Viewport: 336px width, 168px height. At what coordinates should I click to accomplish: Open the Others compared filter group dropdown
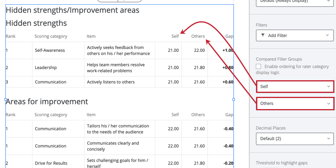[294, 104]
